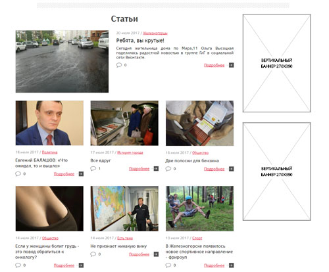329x272 pixels.
Task: Click comment icon under 'Все вдруг' article
Action: coord(93,168)
